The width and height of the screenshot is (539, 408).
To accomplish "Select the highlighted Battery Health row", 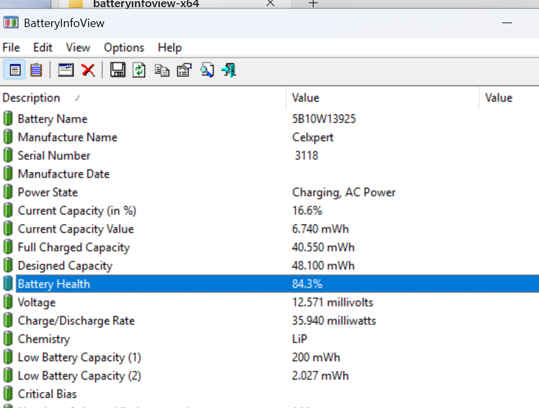I will point(269,284).
